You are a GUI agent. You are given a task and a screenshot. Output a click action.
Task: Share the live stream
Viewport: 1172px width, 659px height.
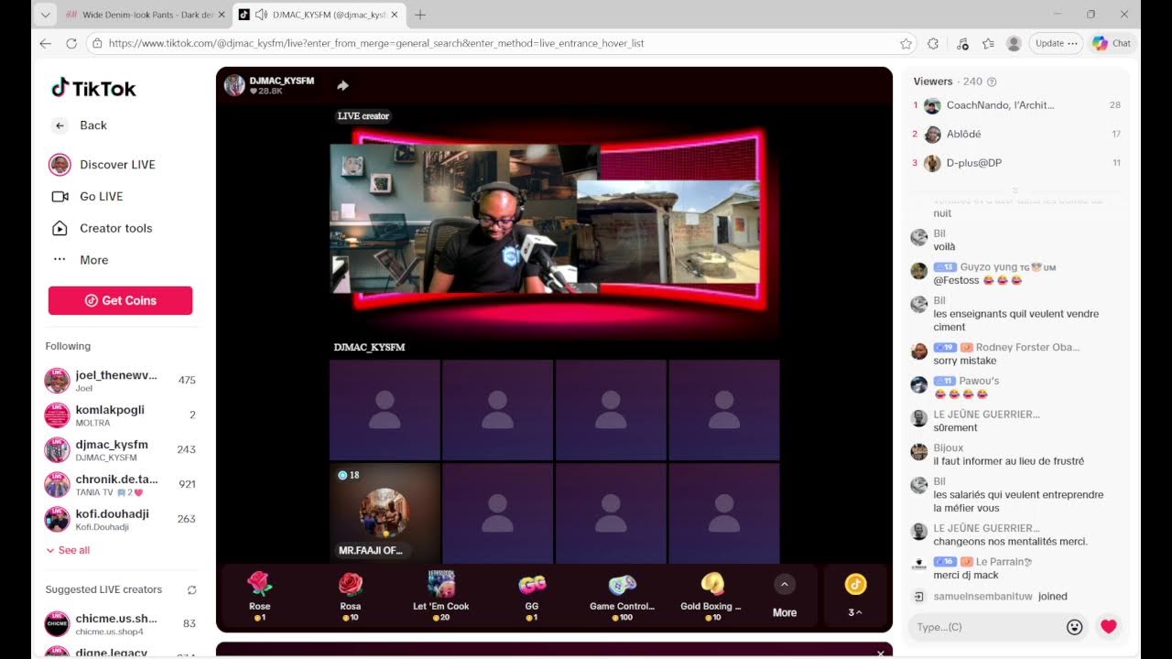[x=342, y=85]
